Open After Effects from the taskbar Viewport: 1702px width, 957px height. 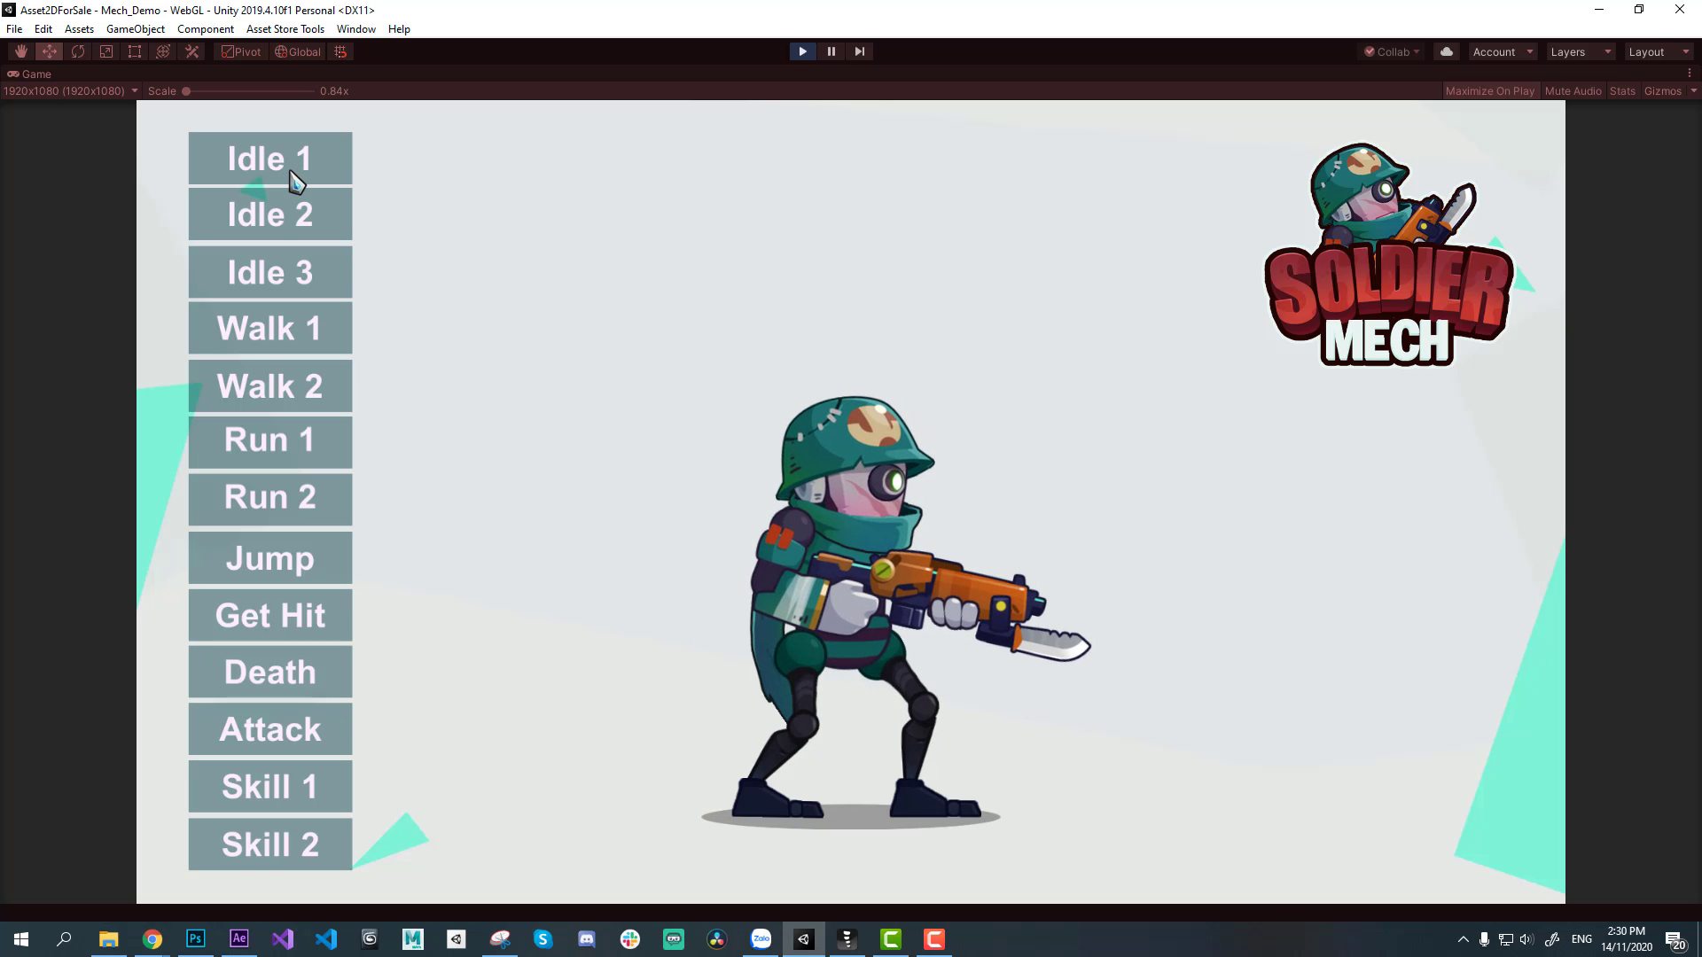[x=239, y=939]
